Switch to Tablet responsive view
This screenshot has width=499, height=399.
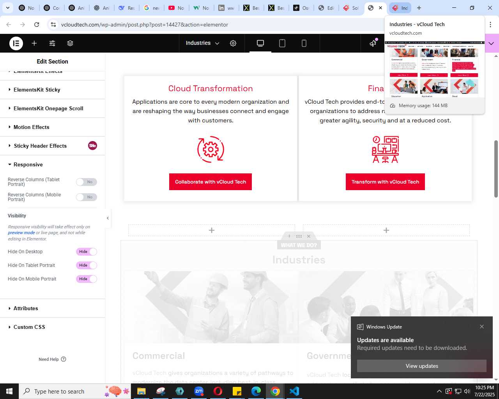point(282,43)
